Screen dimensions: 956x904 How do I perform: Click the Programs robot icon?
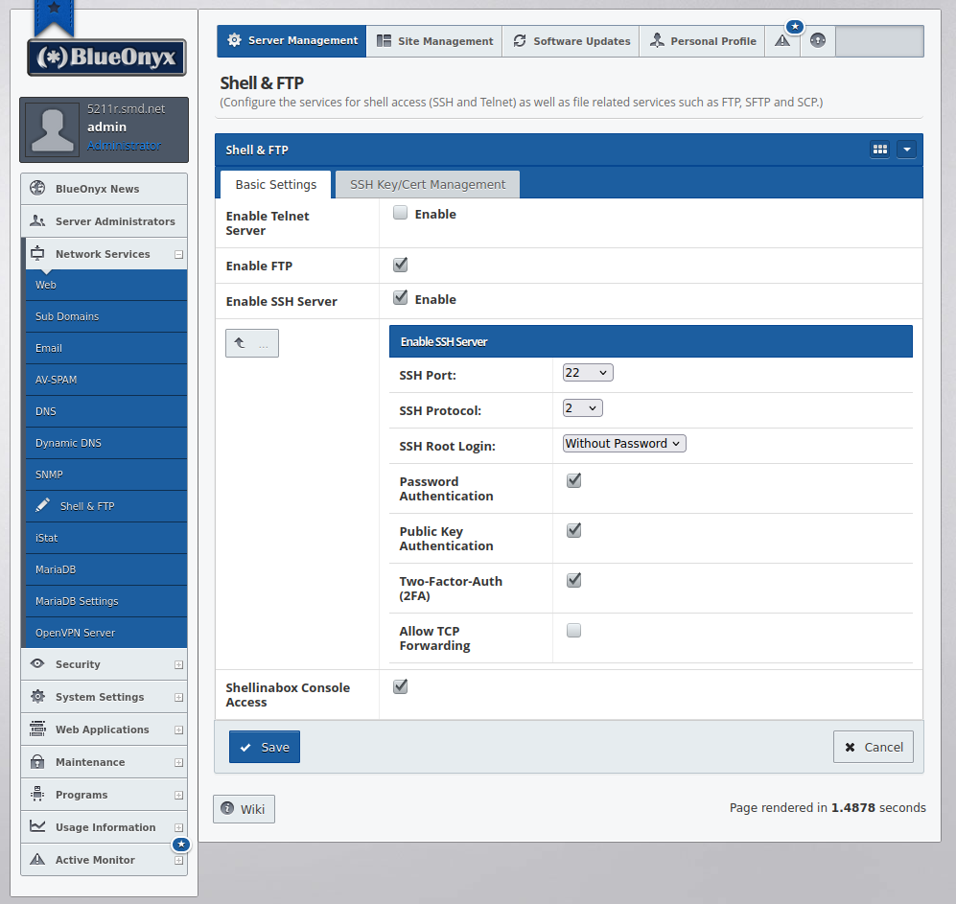click(x=37, y=794)
